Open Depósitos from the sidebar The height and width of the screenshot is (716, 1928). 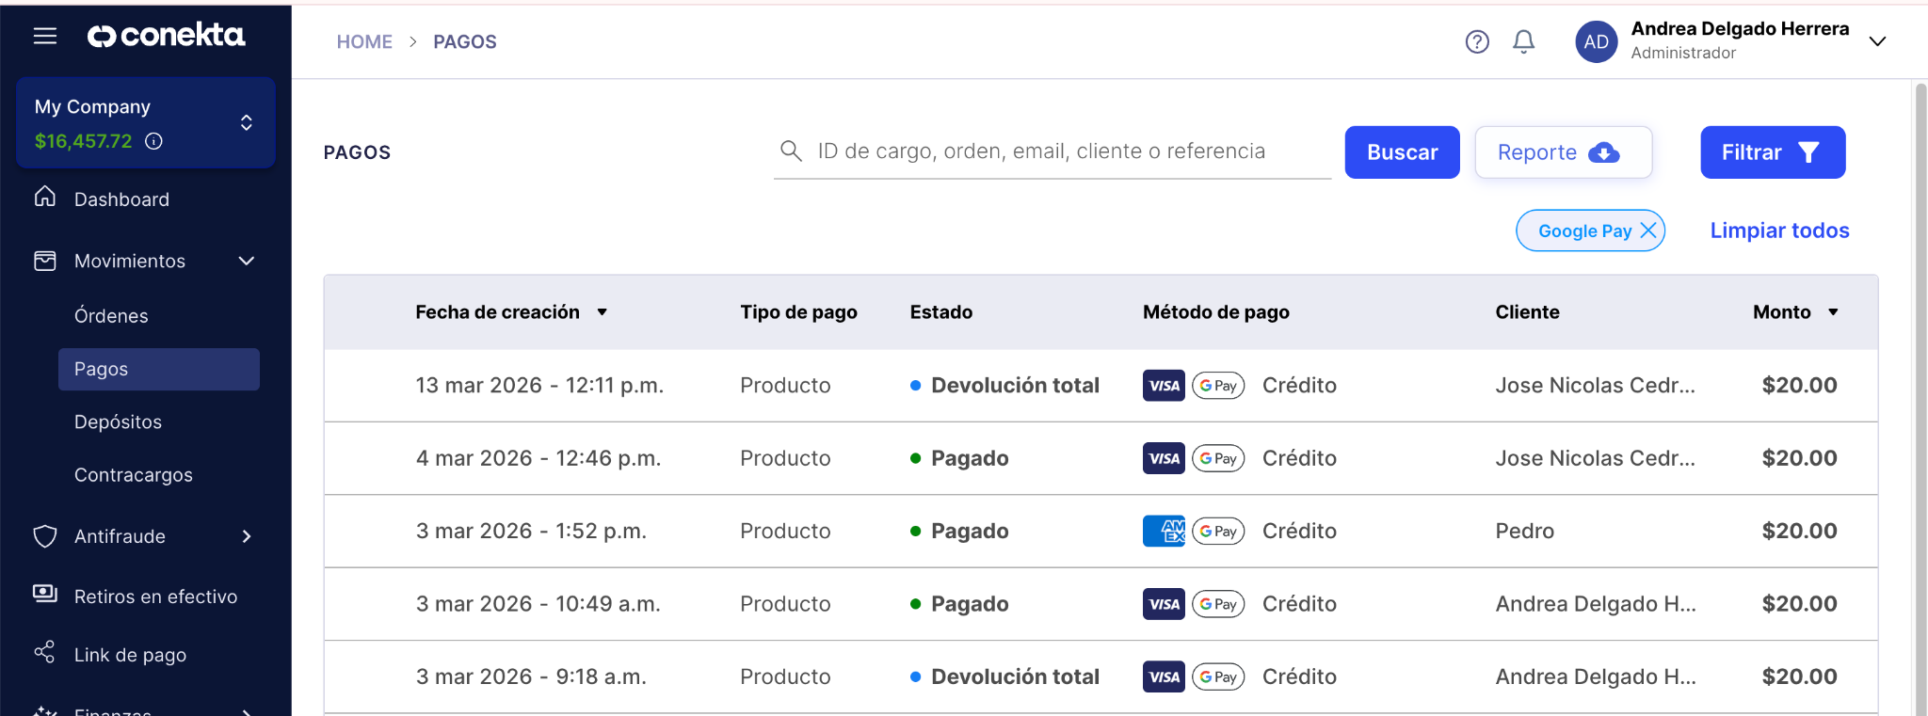pyautogui.click(x=118, y=422)
